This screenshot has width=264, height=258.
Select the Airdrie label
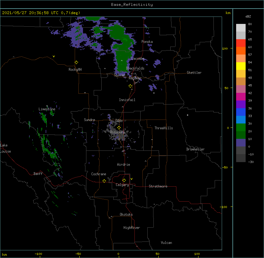point(123,165)
